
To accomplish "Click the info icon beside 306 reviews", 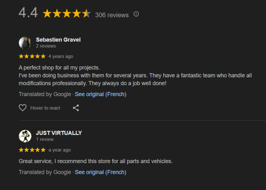I will pos(136,14).
